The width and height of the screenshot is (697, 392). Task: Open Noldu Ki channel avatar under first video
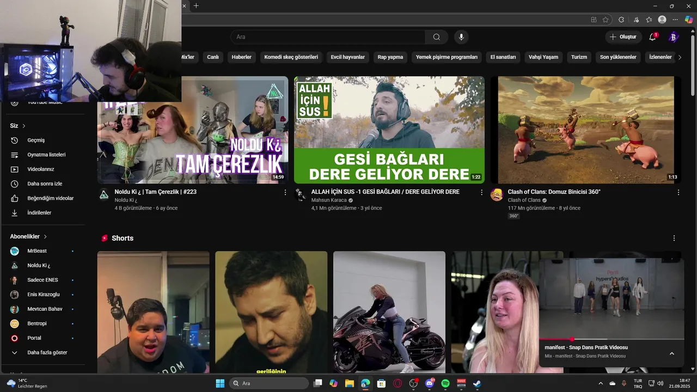(104, 195)
